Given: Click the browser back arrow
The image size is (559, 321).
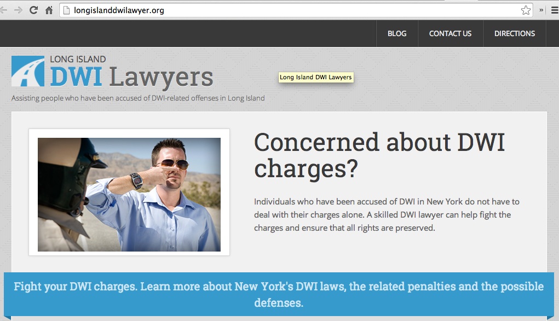Looking at the screenshot, I should pos(4,10).
